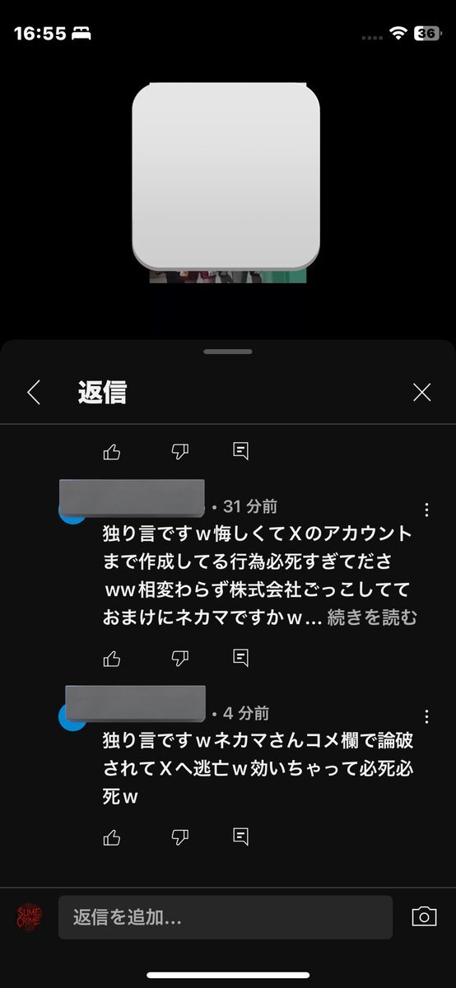456x988 pixels.
Task: Reply to the 4 分前 comment
Action: [240, 837]
